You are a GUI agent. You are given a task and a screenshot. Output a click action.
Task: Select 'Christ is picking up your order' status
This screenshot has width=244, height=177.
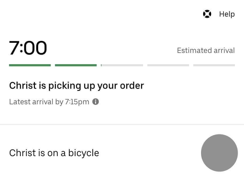[x=77, y=86]
